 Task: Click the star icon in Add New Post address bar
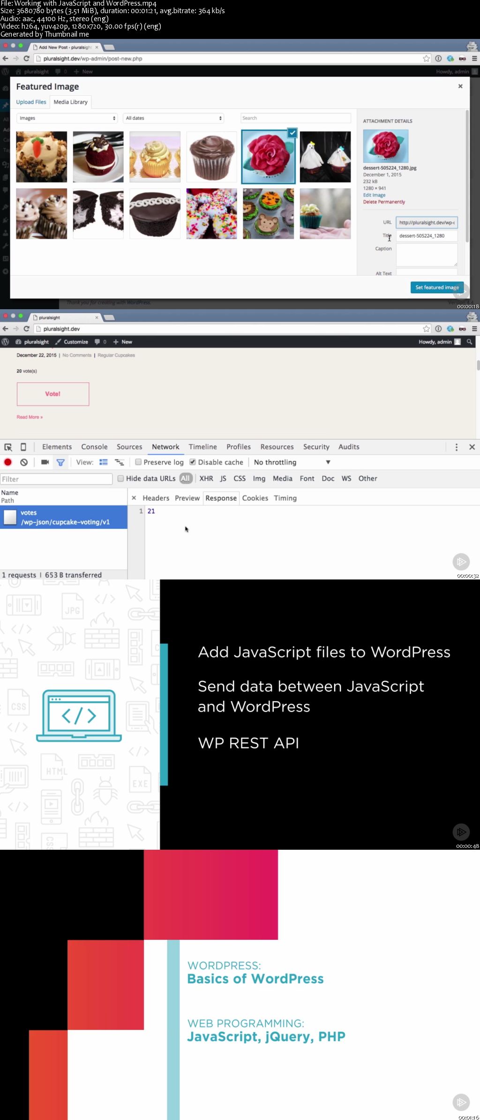point(426,59)
